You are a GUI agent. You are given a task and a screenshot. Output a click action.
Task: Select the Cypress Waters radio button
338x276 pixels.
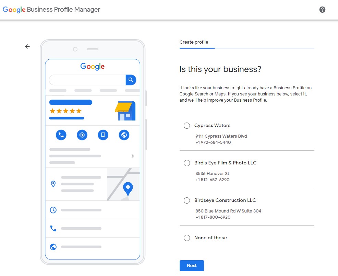click(187, 126)
